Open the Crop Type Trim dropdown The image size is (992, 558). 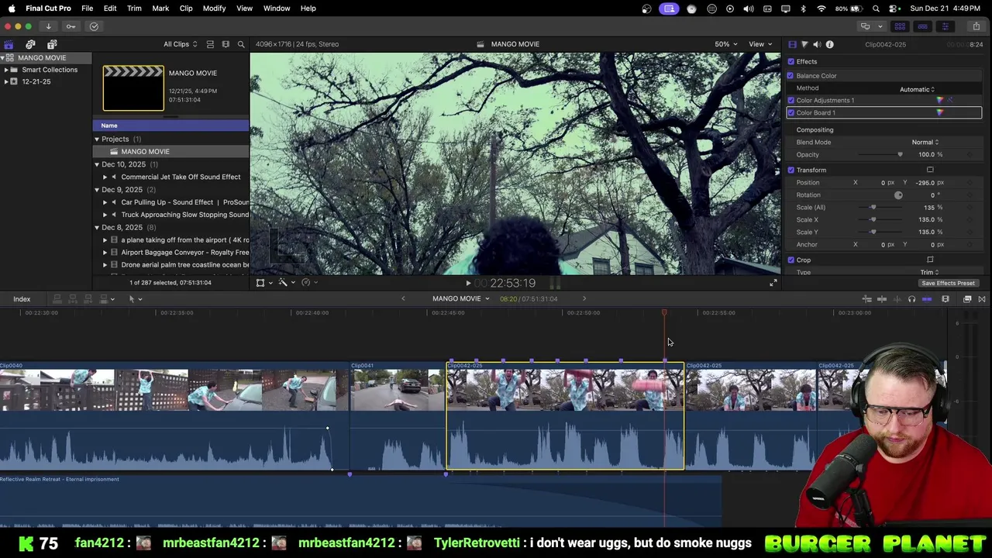(x=929, y=272)
